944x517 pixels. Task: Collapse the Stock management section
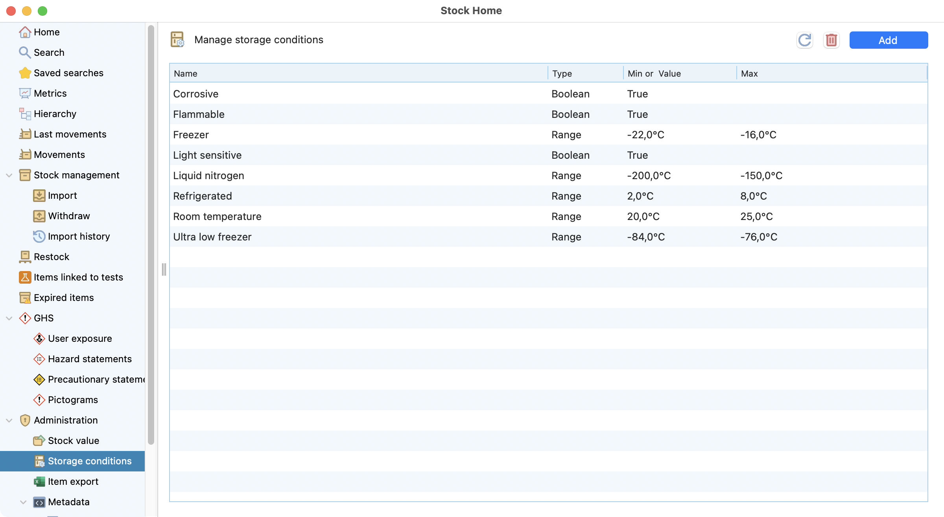[x=9, y=175]
